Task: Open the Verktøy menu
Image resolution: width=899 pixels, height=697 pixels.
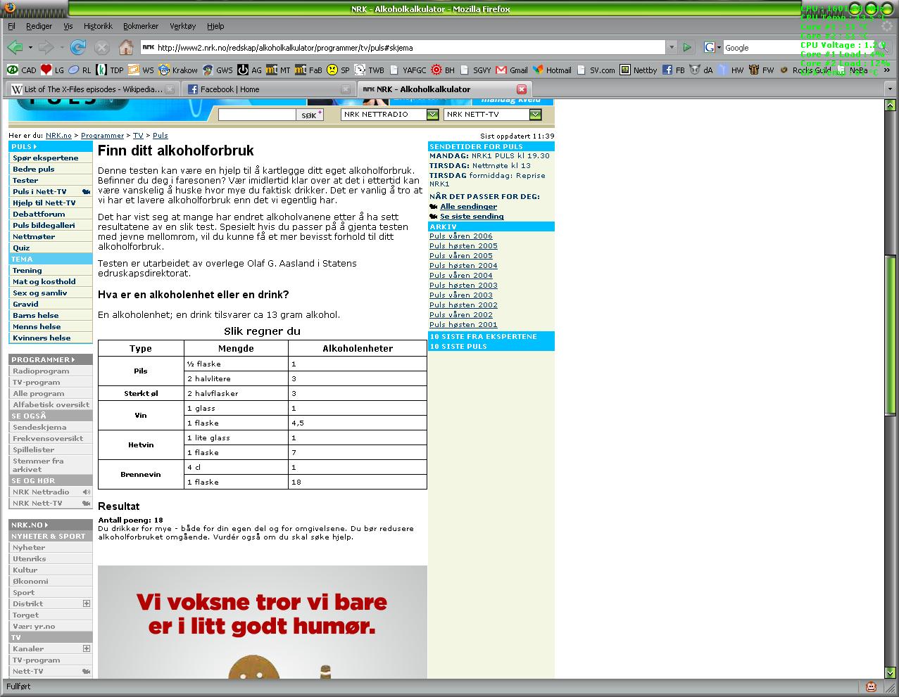Action: pos(182,26)
